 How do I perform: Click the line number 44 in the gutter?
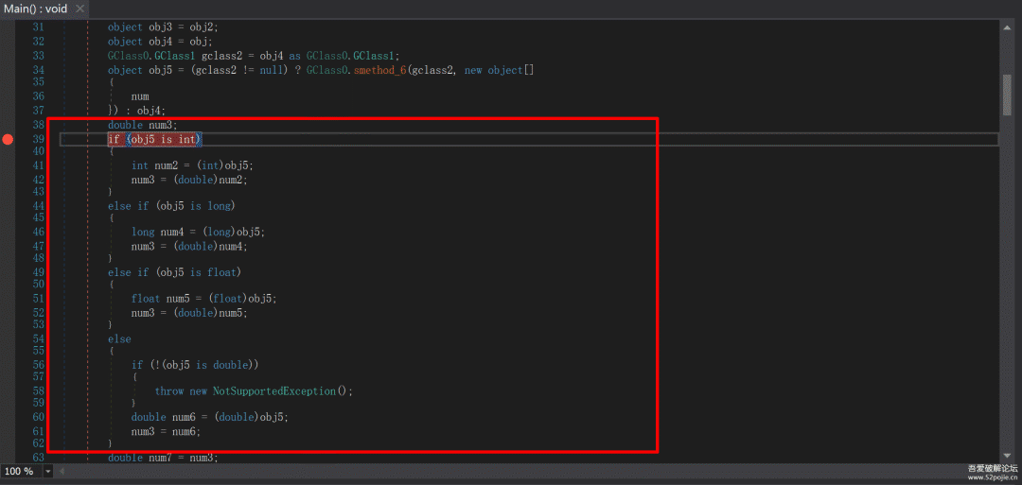click(x=38, y=205)
